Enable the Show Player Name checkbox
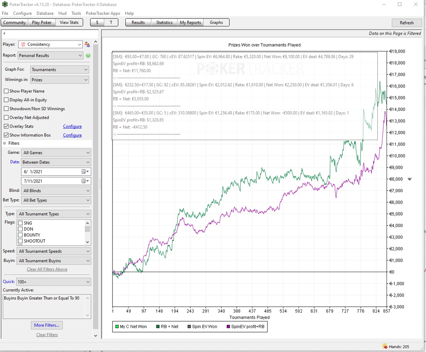 6,91
